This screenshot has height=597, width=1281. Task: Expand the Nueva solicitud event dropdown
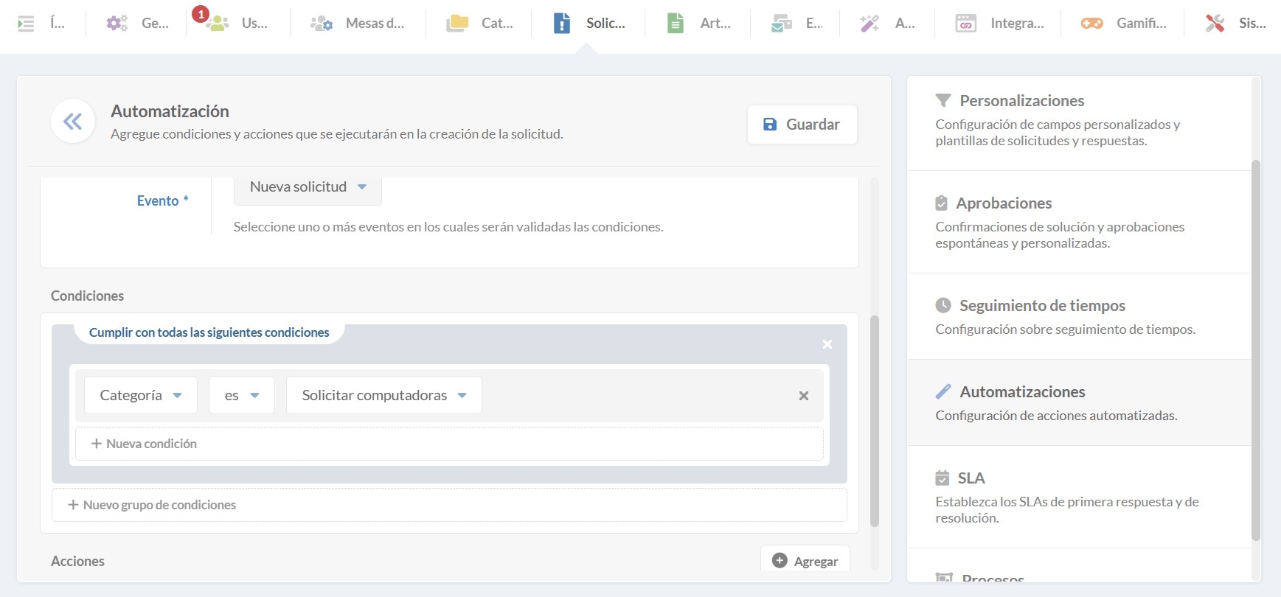coord(308,187)
